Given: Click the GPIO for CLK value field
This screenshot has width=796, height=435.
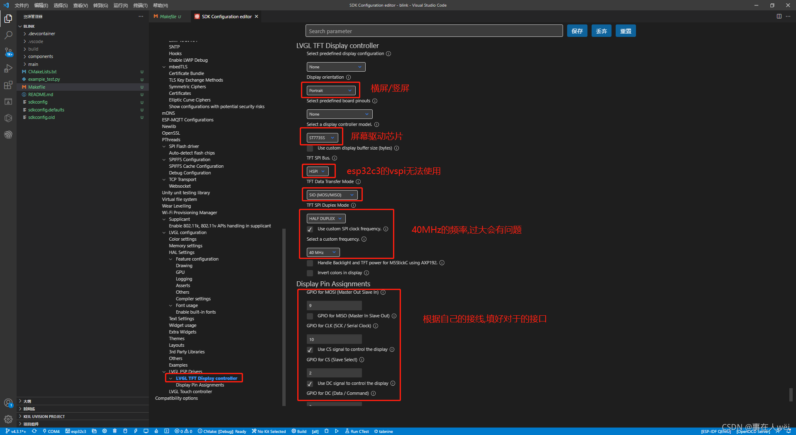Looking at the screenshot, I should pyautogui.click(x=334, y=339).
